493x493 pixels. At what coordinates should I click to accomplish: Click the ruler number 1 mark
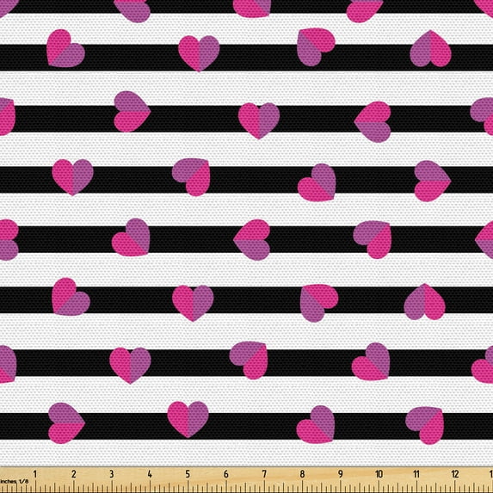point(35,474)
